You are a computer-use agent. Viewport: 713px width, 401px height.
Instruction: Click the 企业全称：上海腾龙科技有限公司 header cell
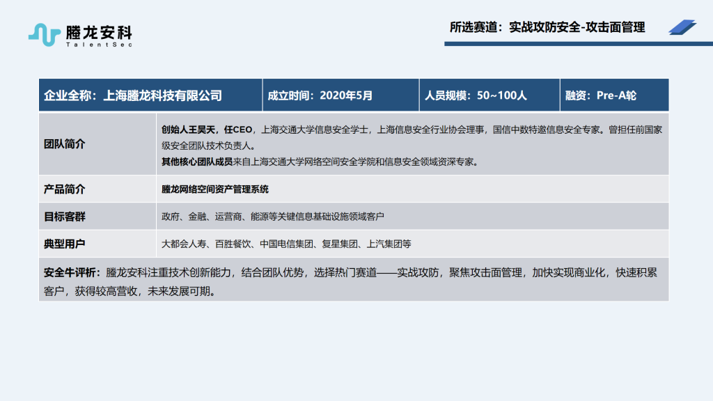[150, 95]
